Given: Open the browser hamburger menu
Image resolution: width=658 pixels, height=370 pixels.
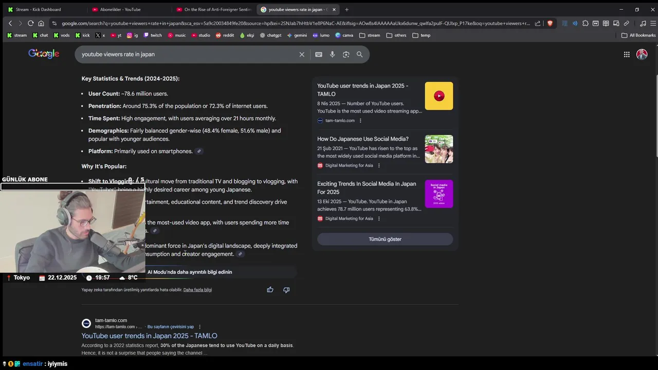Looking at the screenshot, I should (653, 23).
